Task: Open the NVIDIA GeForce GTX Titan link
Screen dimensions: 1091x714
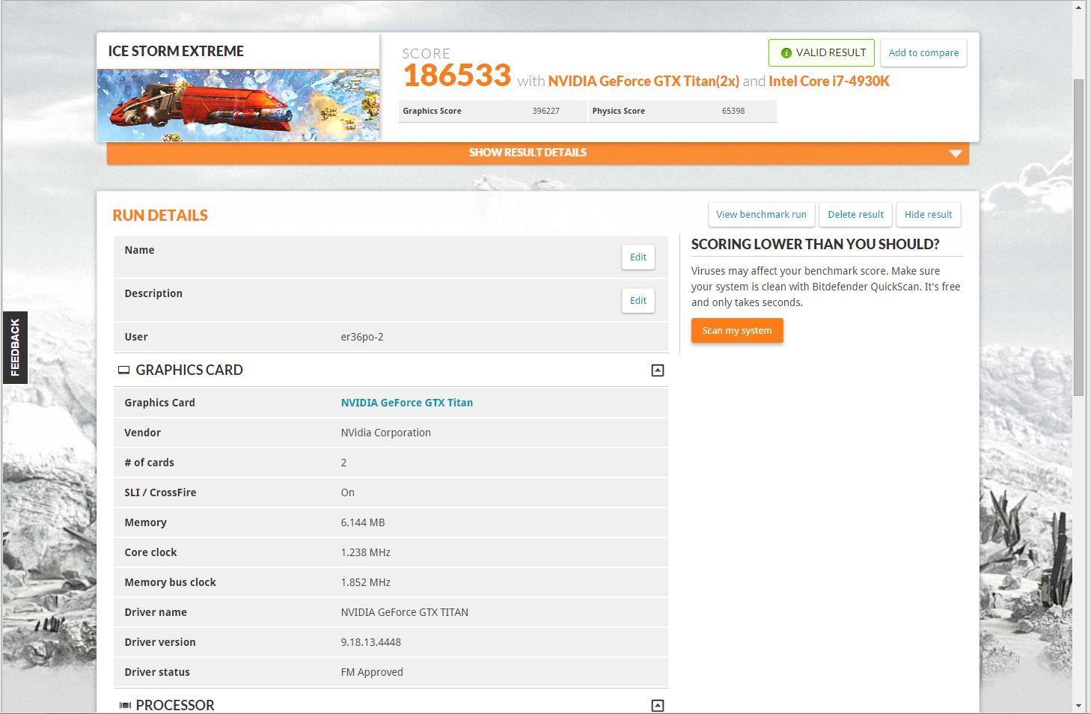Action: (x=407, y=403)
